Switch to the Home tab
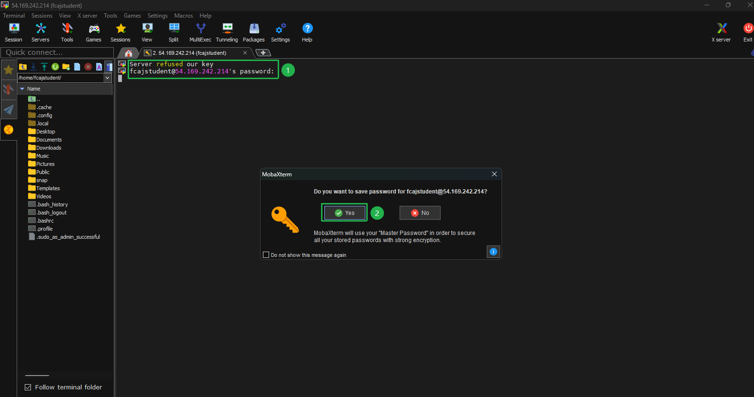The image size is (754, 397). point(129,53)
